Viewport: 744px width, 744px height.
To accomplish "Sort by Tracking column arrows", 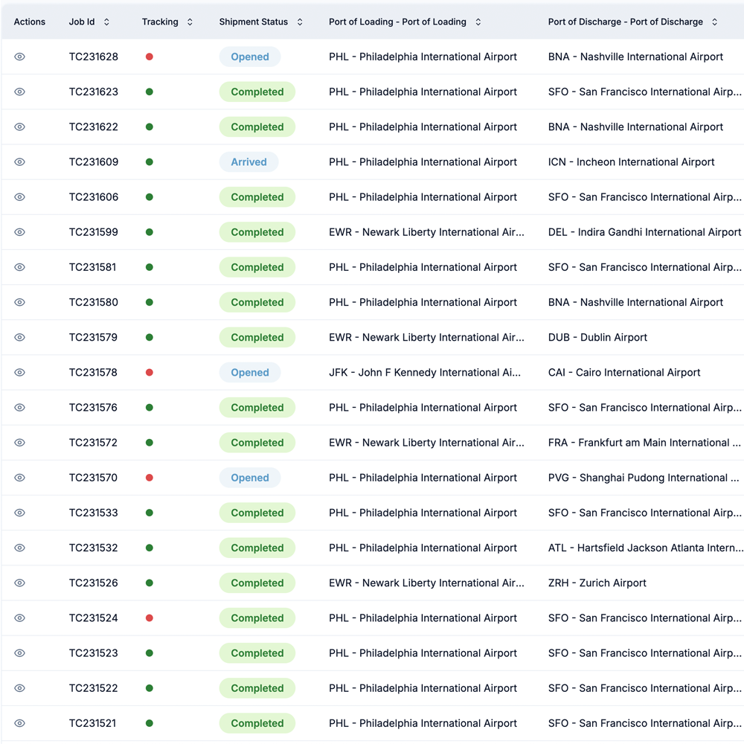I will [190, 22].
